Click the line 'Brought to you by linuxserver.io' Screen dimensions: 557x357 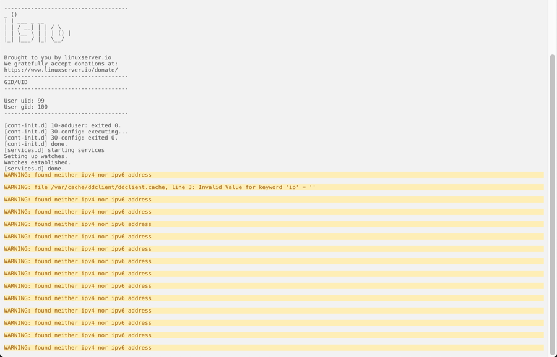point(58,57)
